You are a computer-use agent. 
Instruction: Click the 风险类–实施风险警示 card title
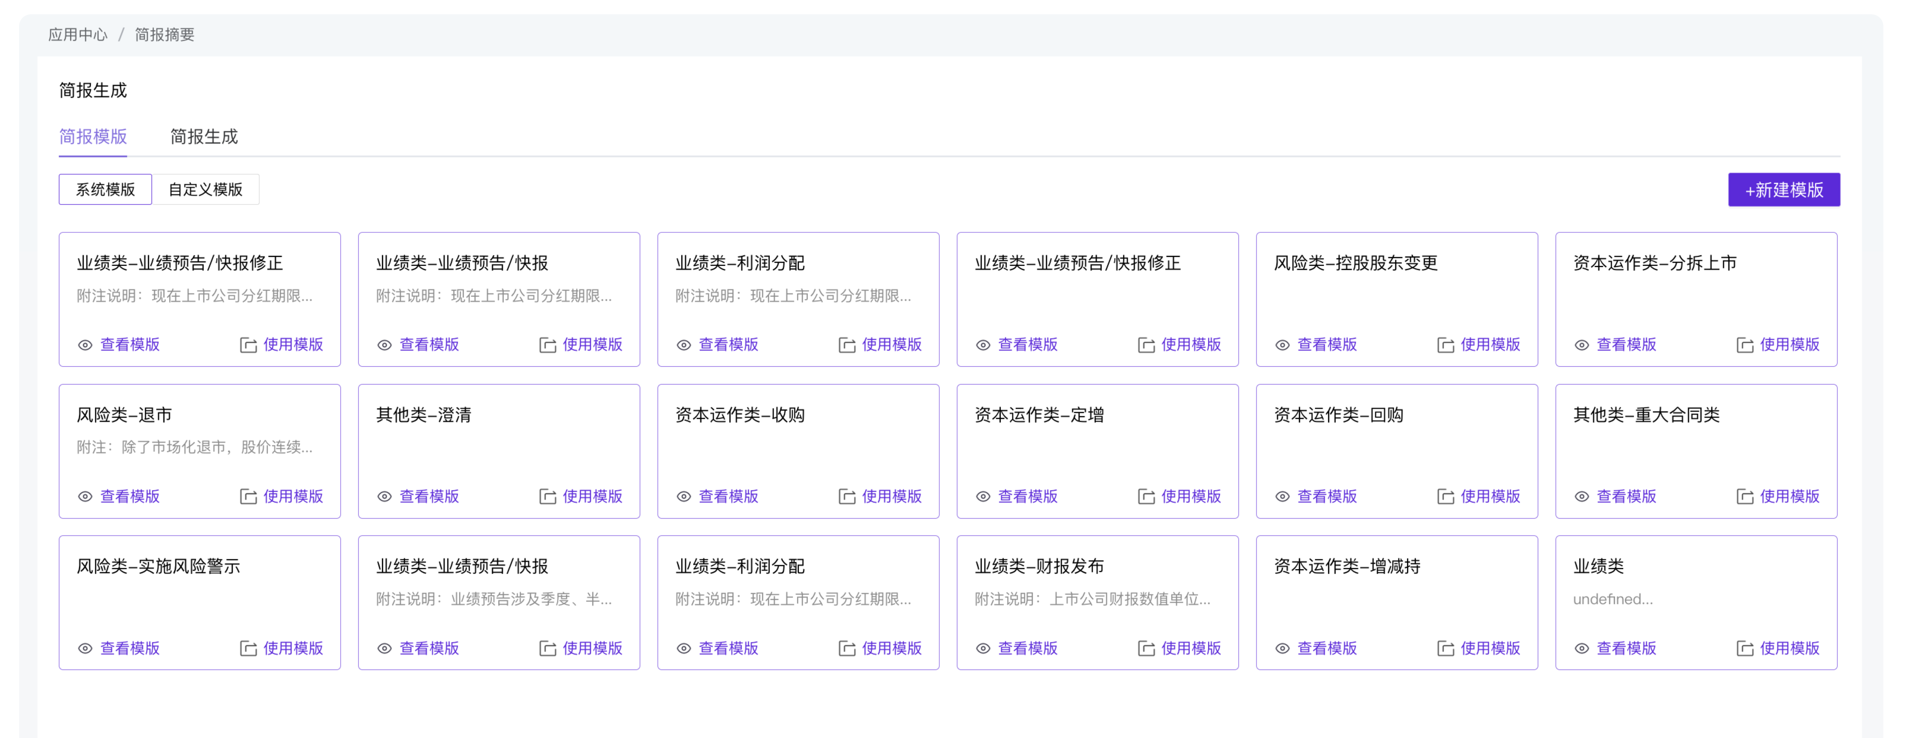click(158, 566)
